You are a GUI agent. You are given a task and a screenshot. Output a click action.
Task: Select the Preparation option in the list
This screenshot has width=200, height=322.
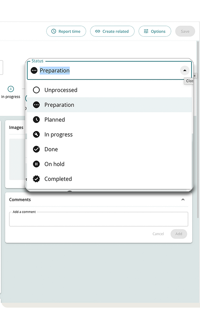click(59, 105)
